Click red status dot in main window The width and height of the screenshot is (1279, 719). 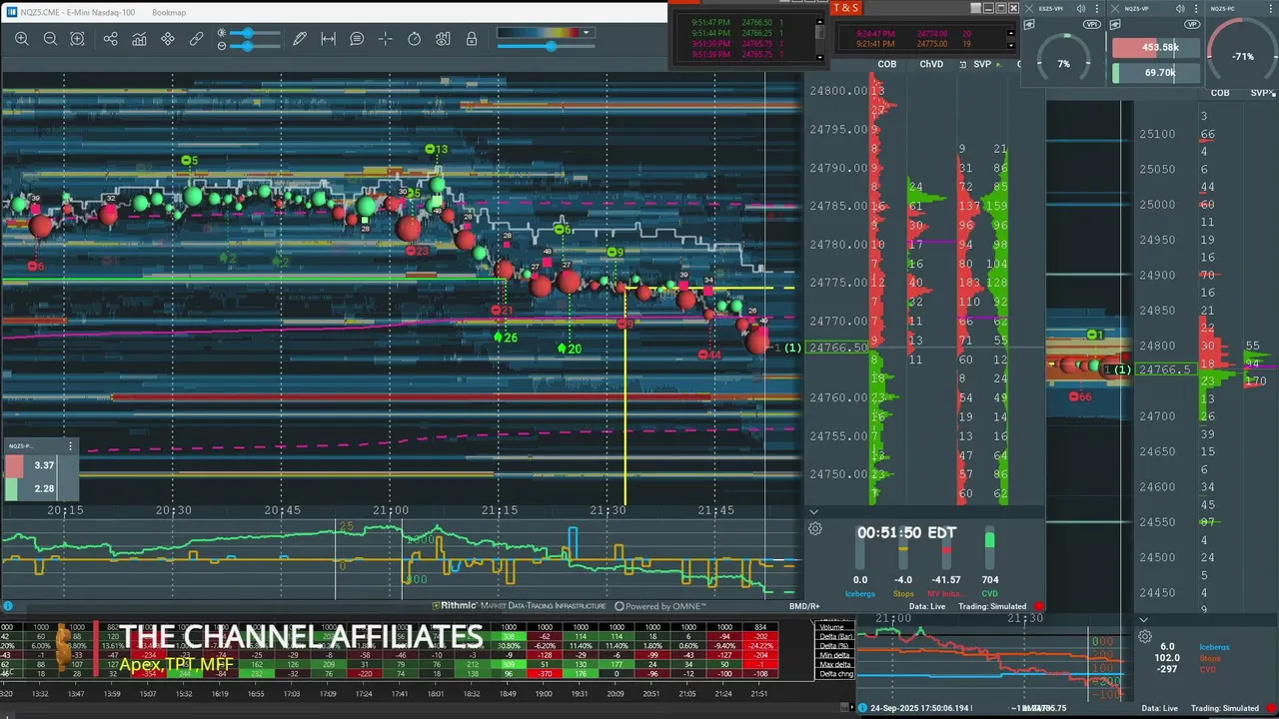click(x=1039, y=606)
